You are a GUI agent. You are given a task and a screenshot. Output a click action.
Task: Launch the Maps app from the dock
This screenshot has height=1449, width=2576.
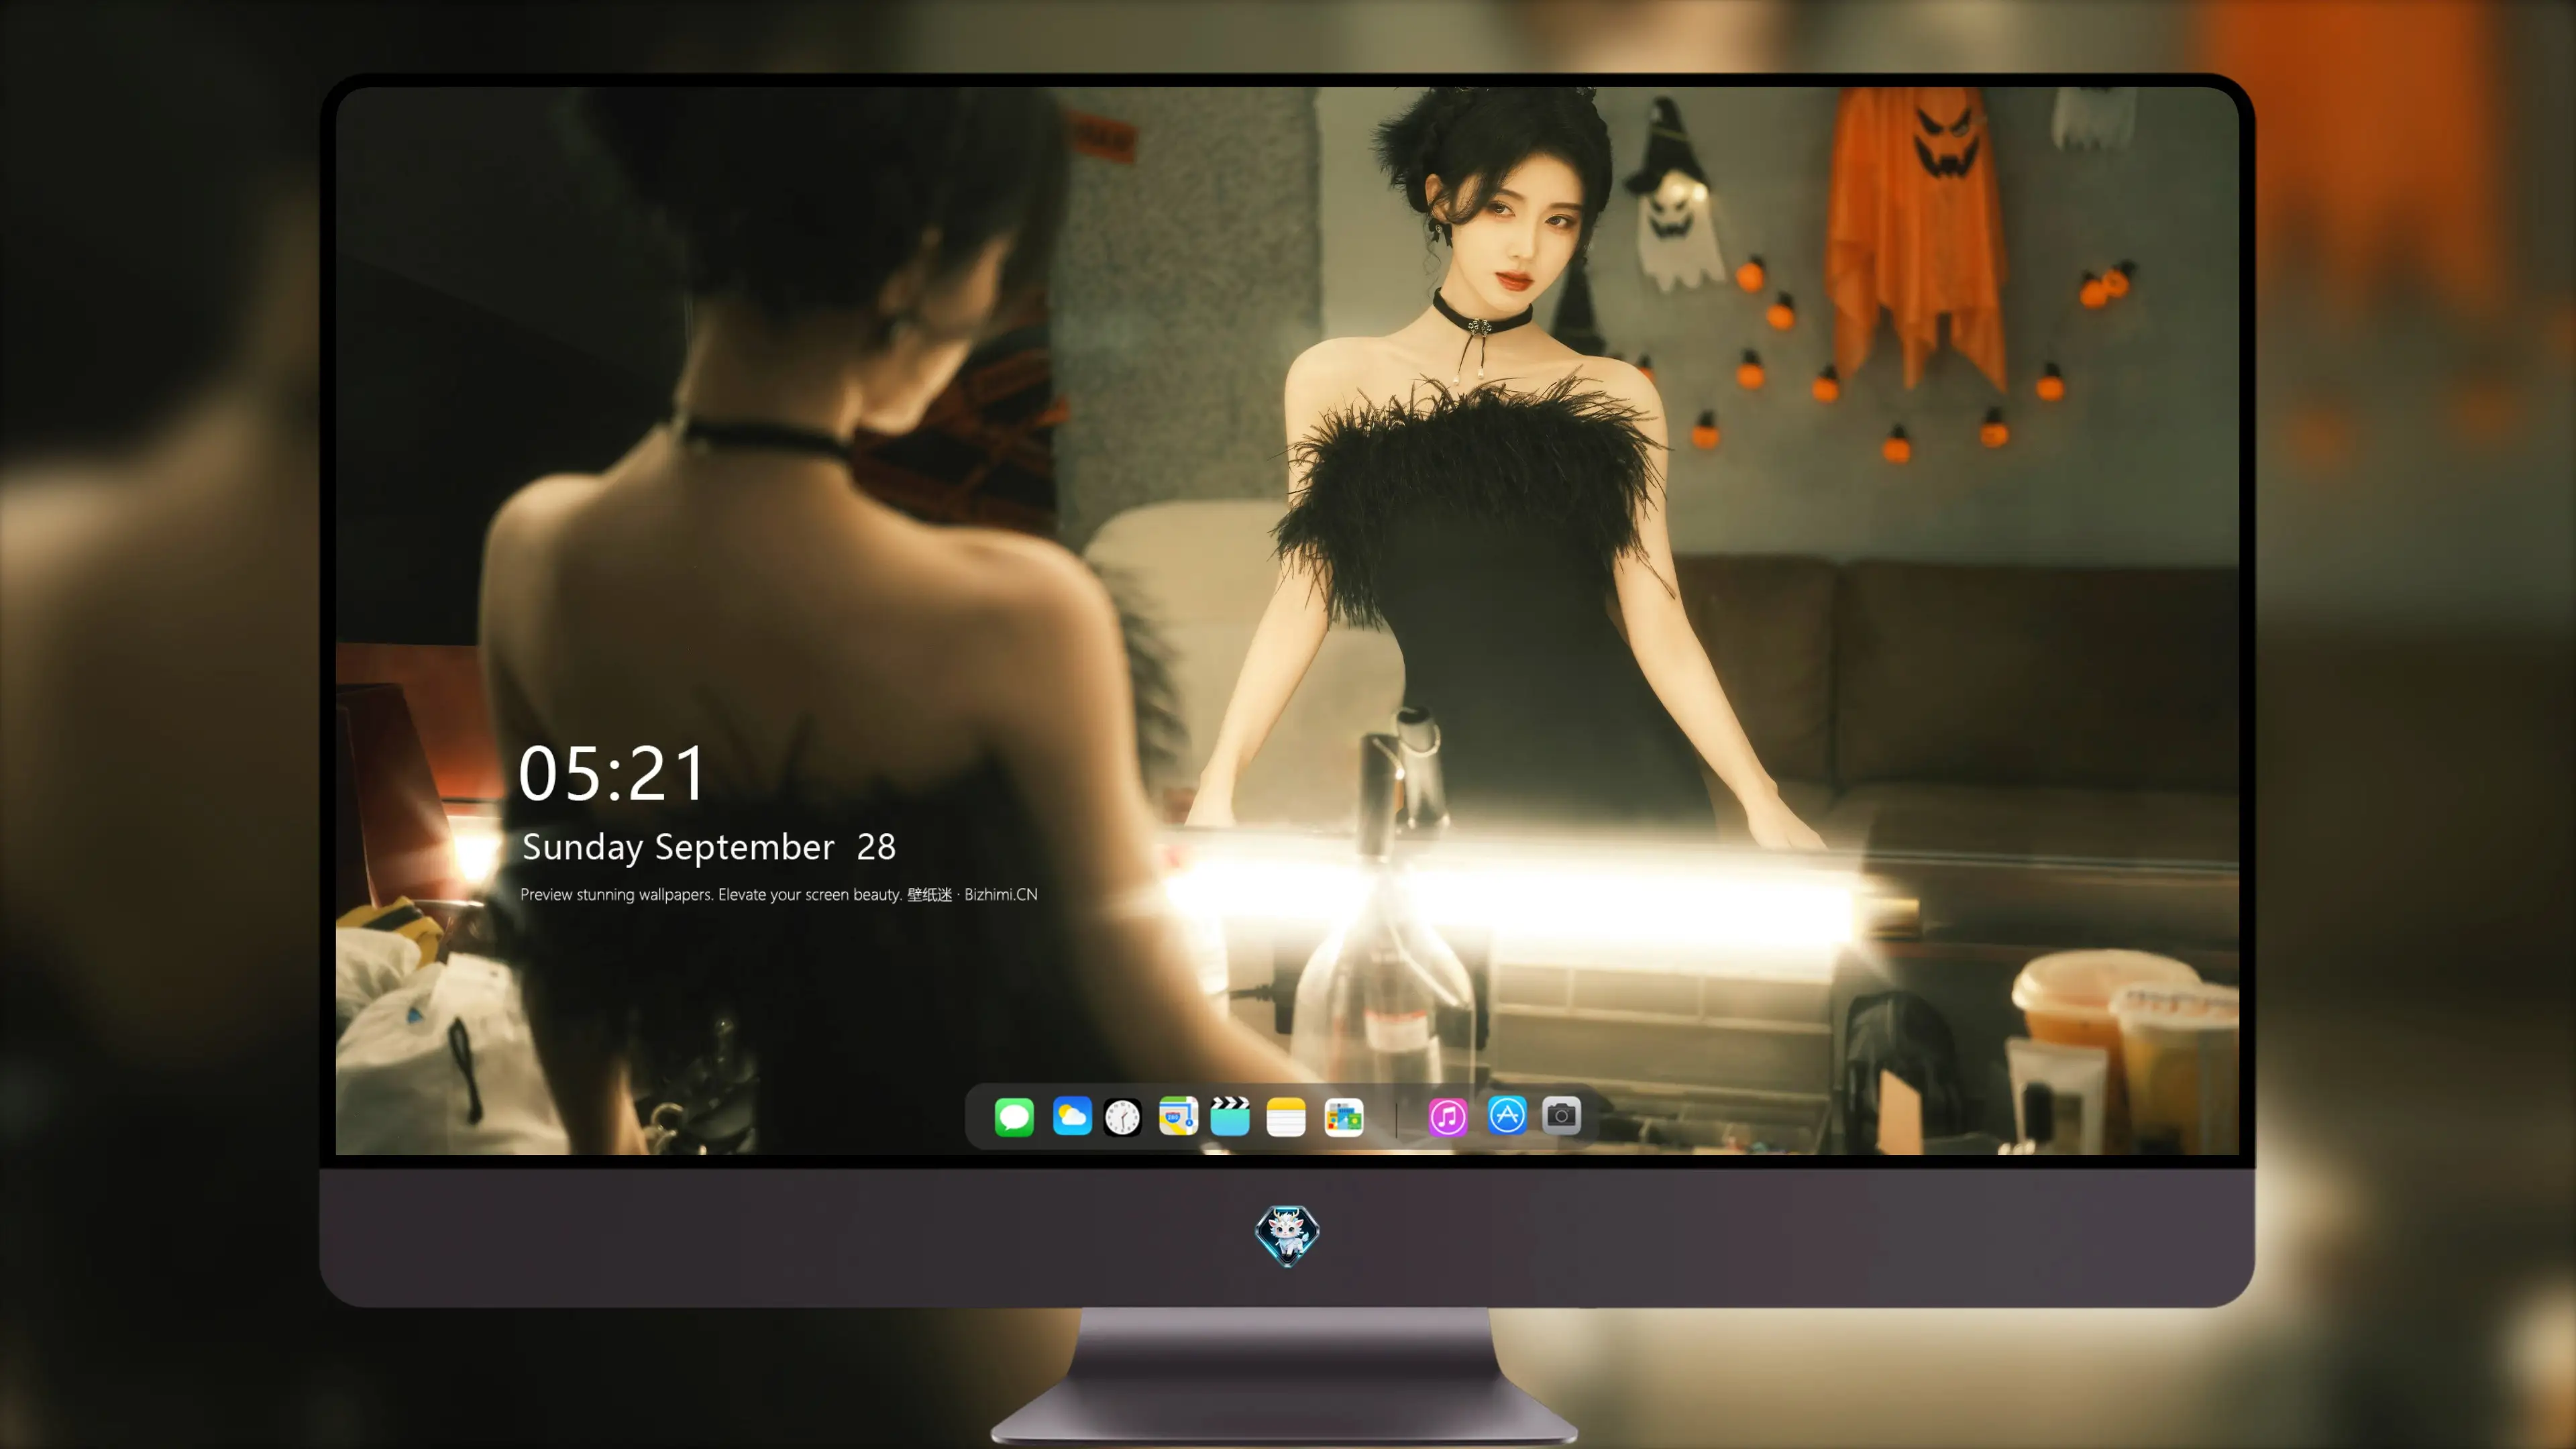[1178, 1116]
